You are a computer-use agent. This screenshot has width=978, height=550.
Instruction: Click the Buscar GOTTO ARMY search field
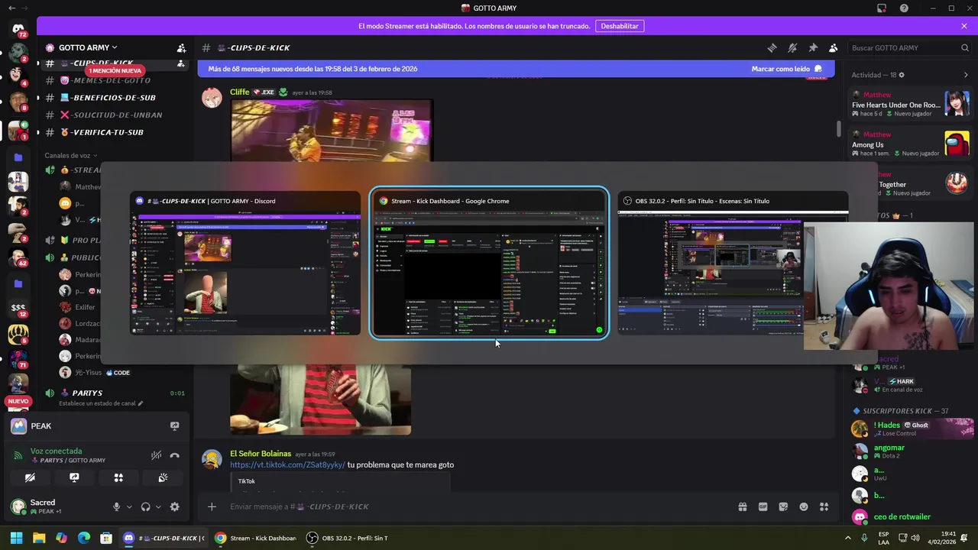tap(909, 47)
